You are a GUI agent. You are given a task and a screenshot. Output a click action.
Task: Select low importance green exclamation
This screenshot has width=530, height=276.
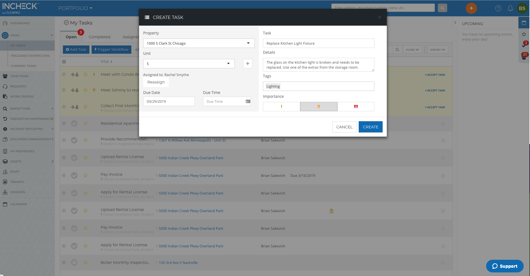click(x=281, y=107)
